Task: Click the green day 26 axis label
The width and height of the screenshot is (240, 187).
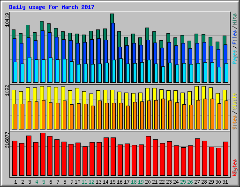Action: (190, 182)
